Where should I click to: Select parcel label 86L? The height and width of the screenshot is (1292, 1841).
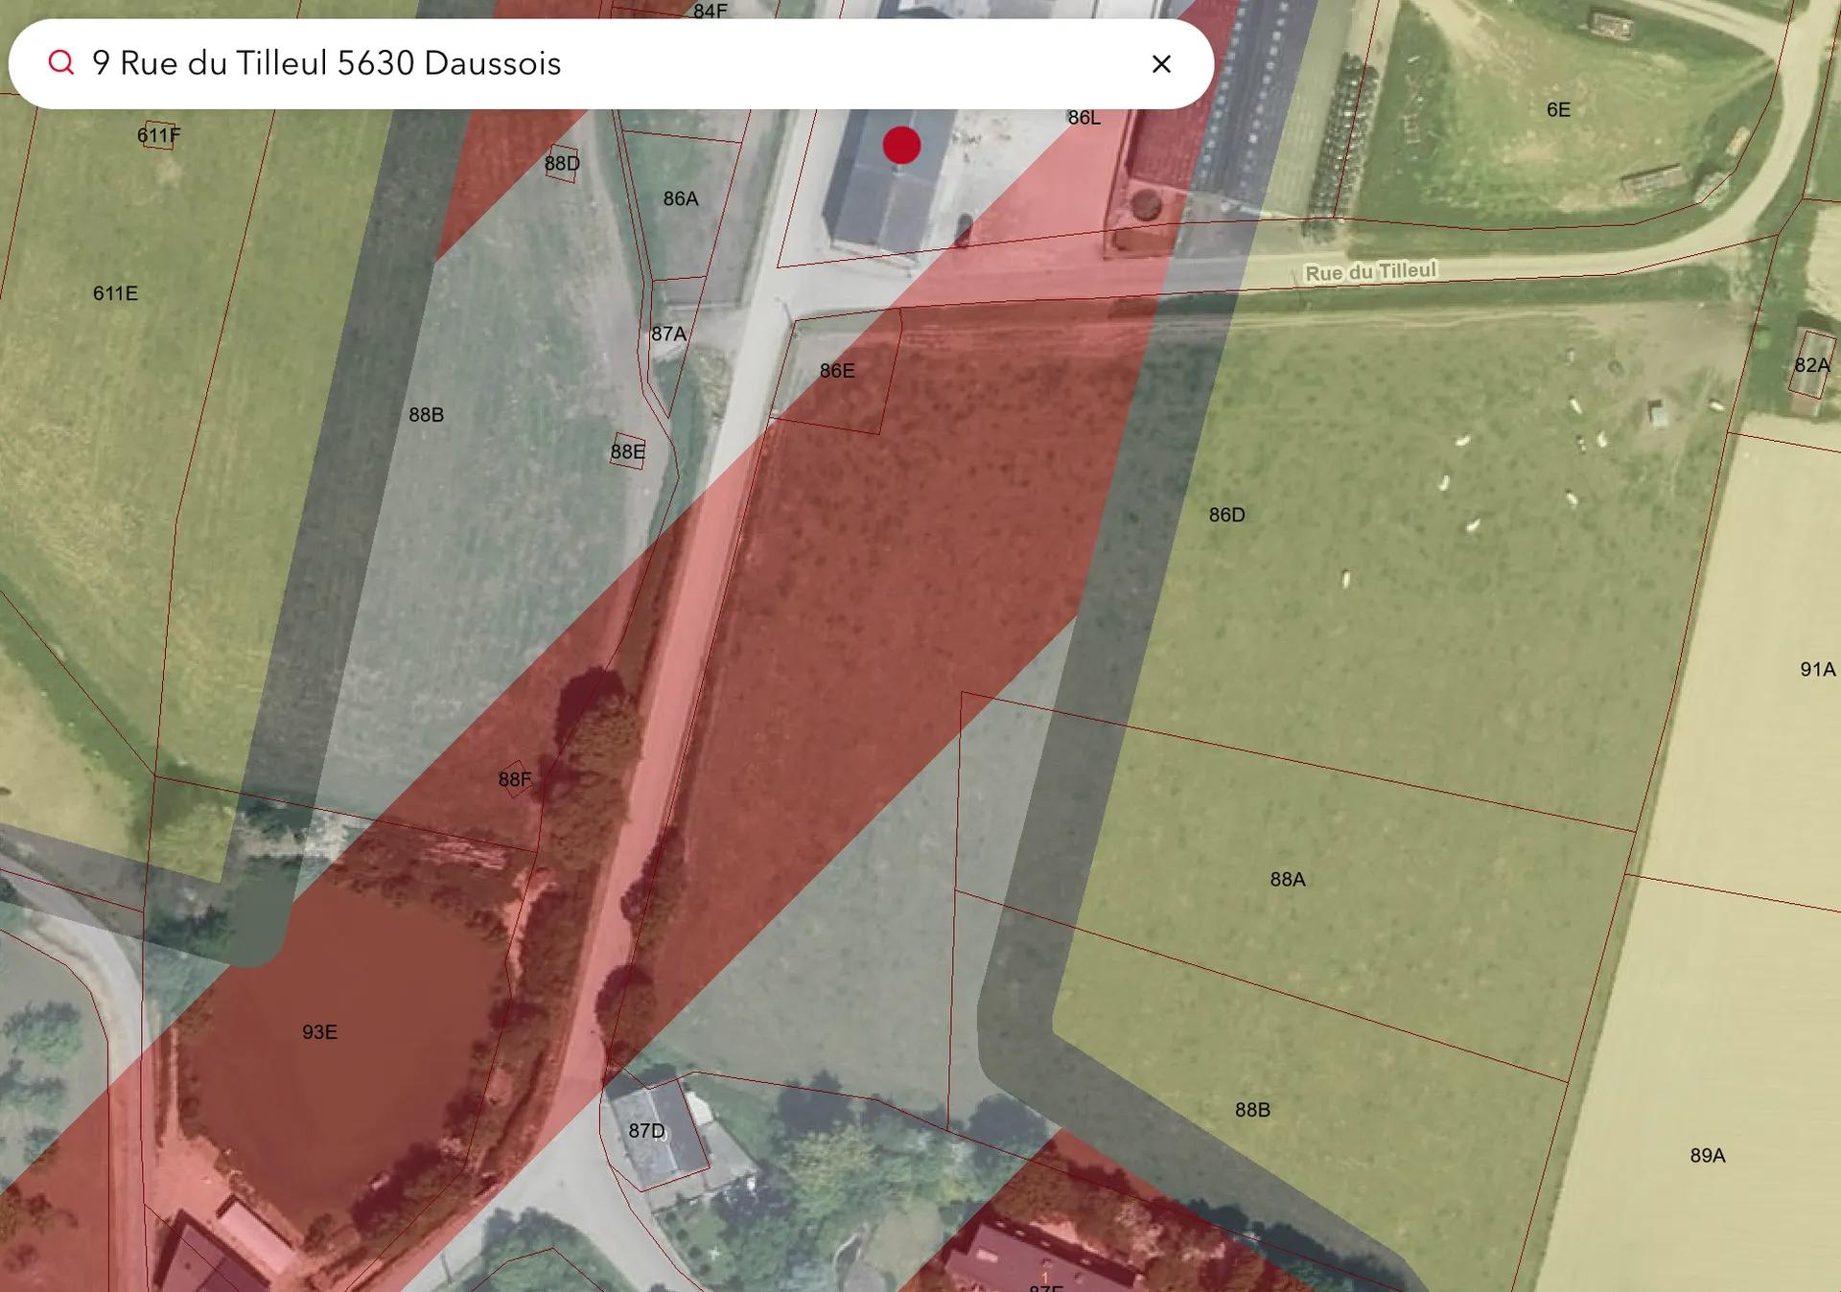[x=1084, y=118]
